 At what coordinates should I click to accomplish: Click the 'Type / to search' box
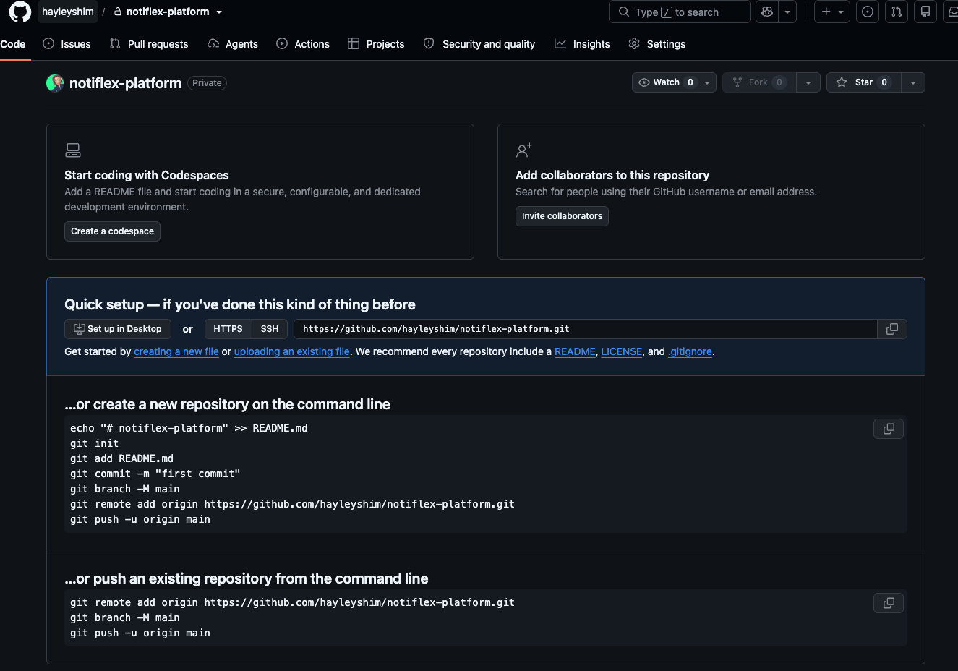pyautogui.click(x=680, y=12)
